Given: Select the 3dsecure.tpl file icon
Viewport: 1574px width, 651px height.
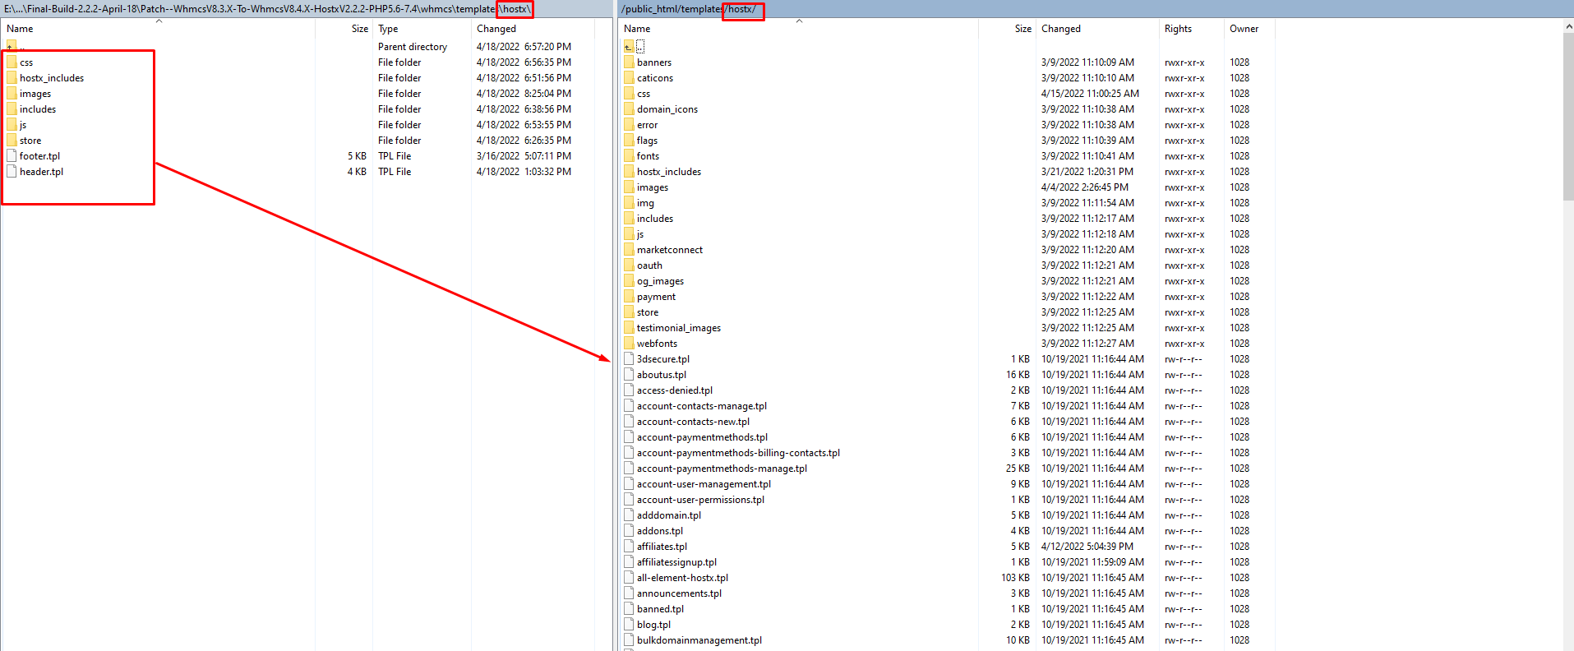Looking at the screenshot, I should (x=629, y=359).
